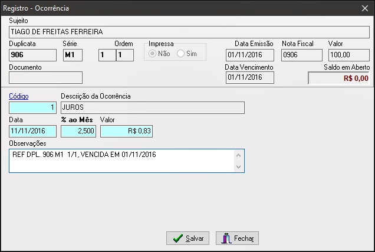
Task: Click the Data field with 11/11/2016
Action: (x=33, y=131)
